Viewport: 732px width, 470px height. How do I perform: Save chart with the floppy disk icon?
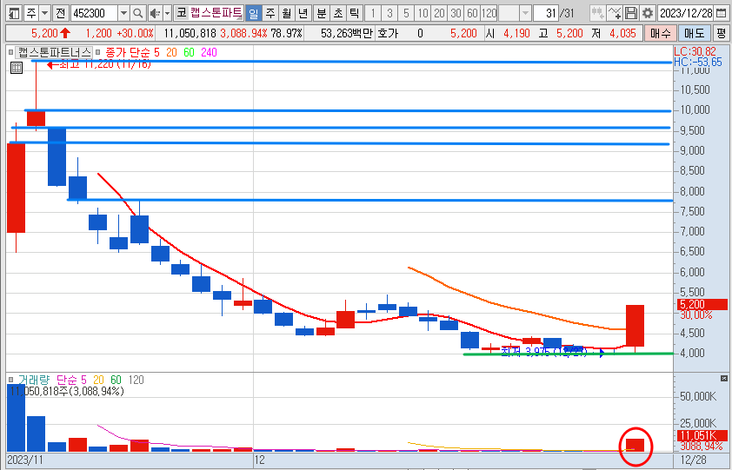click(x=631, y=13)
